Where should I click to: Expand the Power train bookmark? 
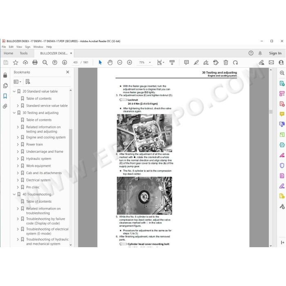pyautogui.click(x=18, y=145)
